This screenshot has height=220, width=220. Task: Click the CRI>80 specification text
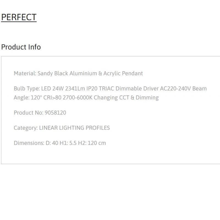point(52,98)
